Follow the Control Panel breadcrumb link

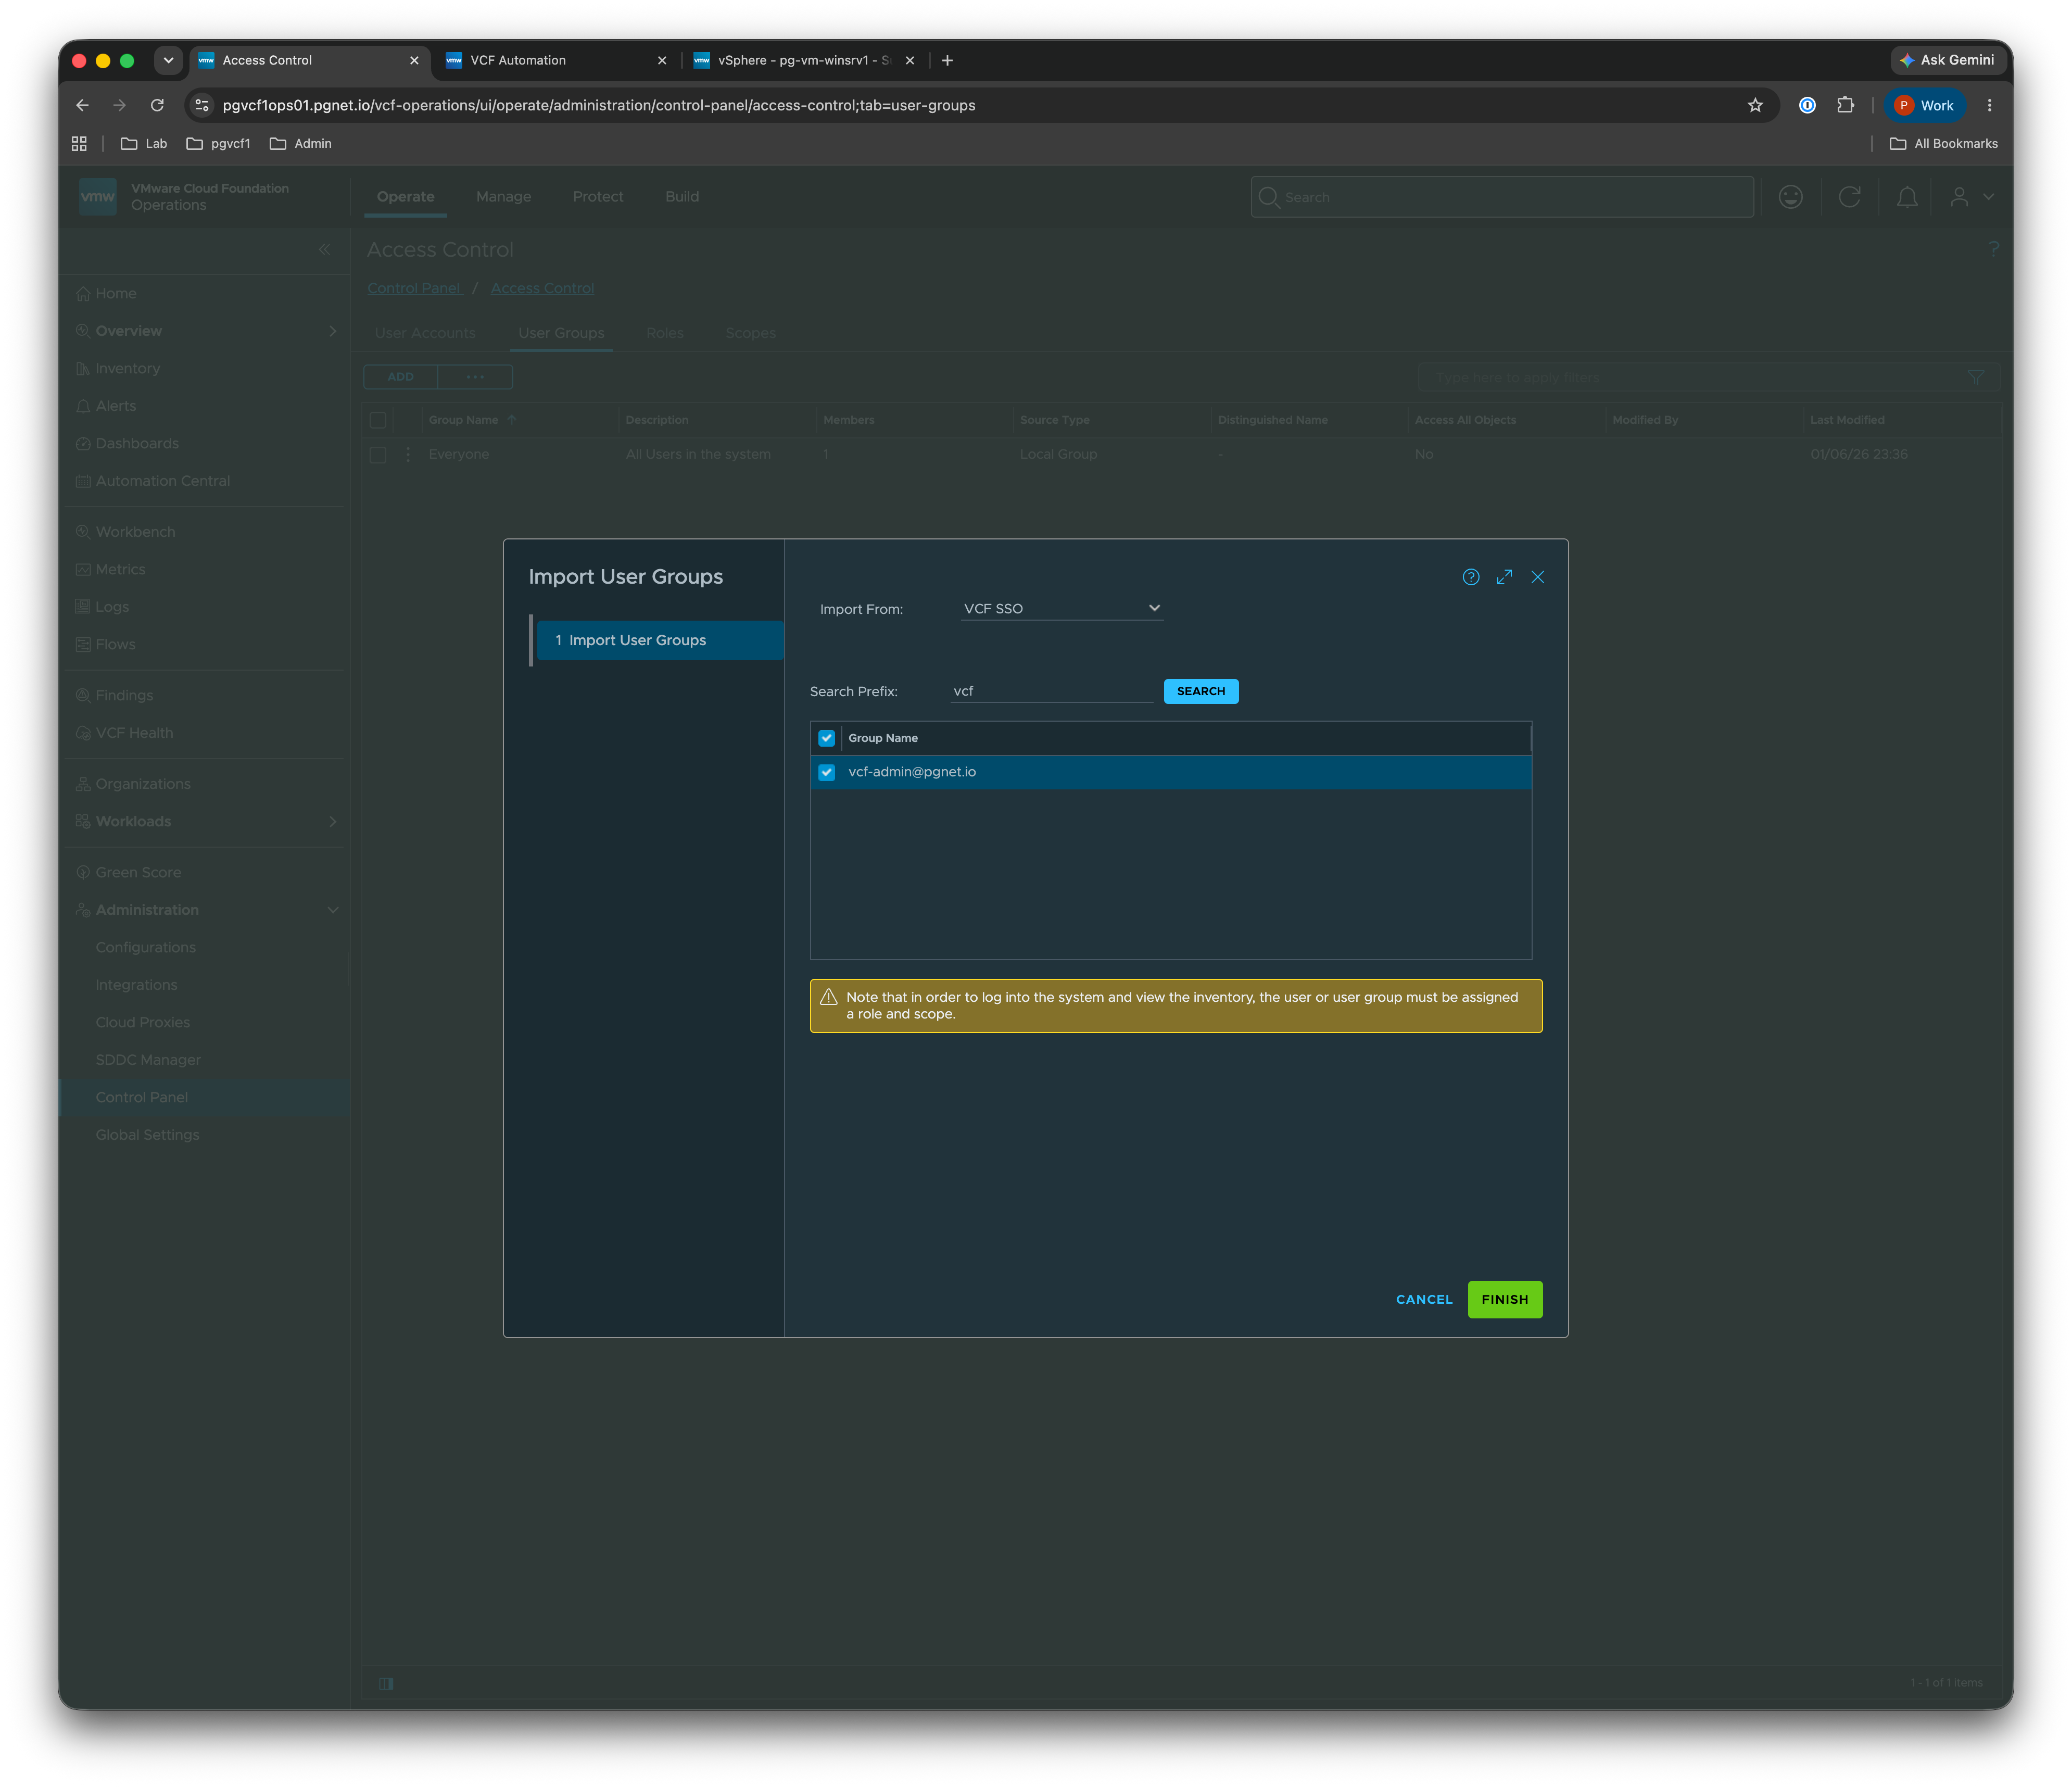pyautogui.click(x=413, y=288)
